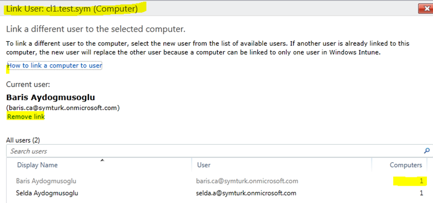Click the current user's email in parentheses
Viewport: 433px width, 203px height.
coord(63,108)
